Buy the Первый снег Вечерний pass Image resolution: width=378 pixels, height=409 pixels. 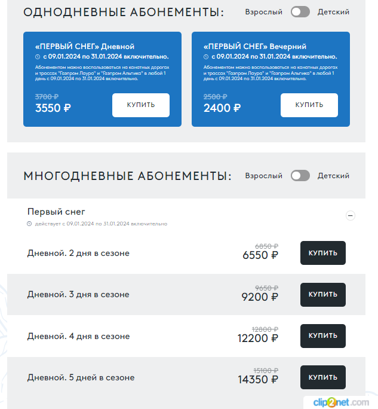(309, 105)
